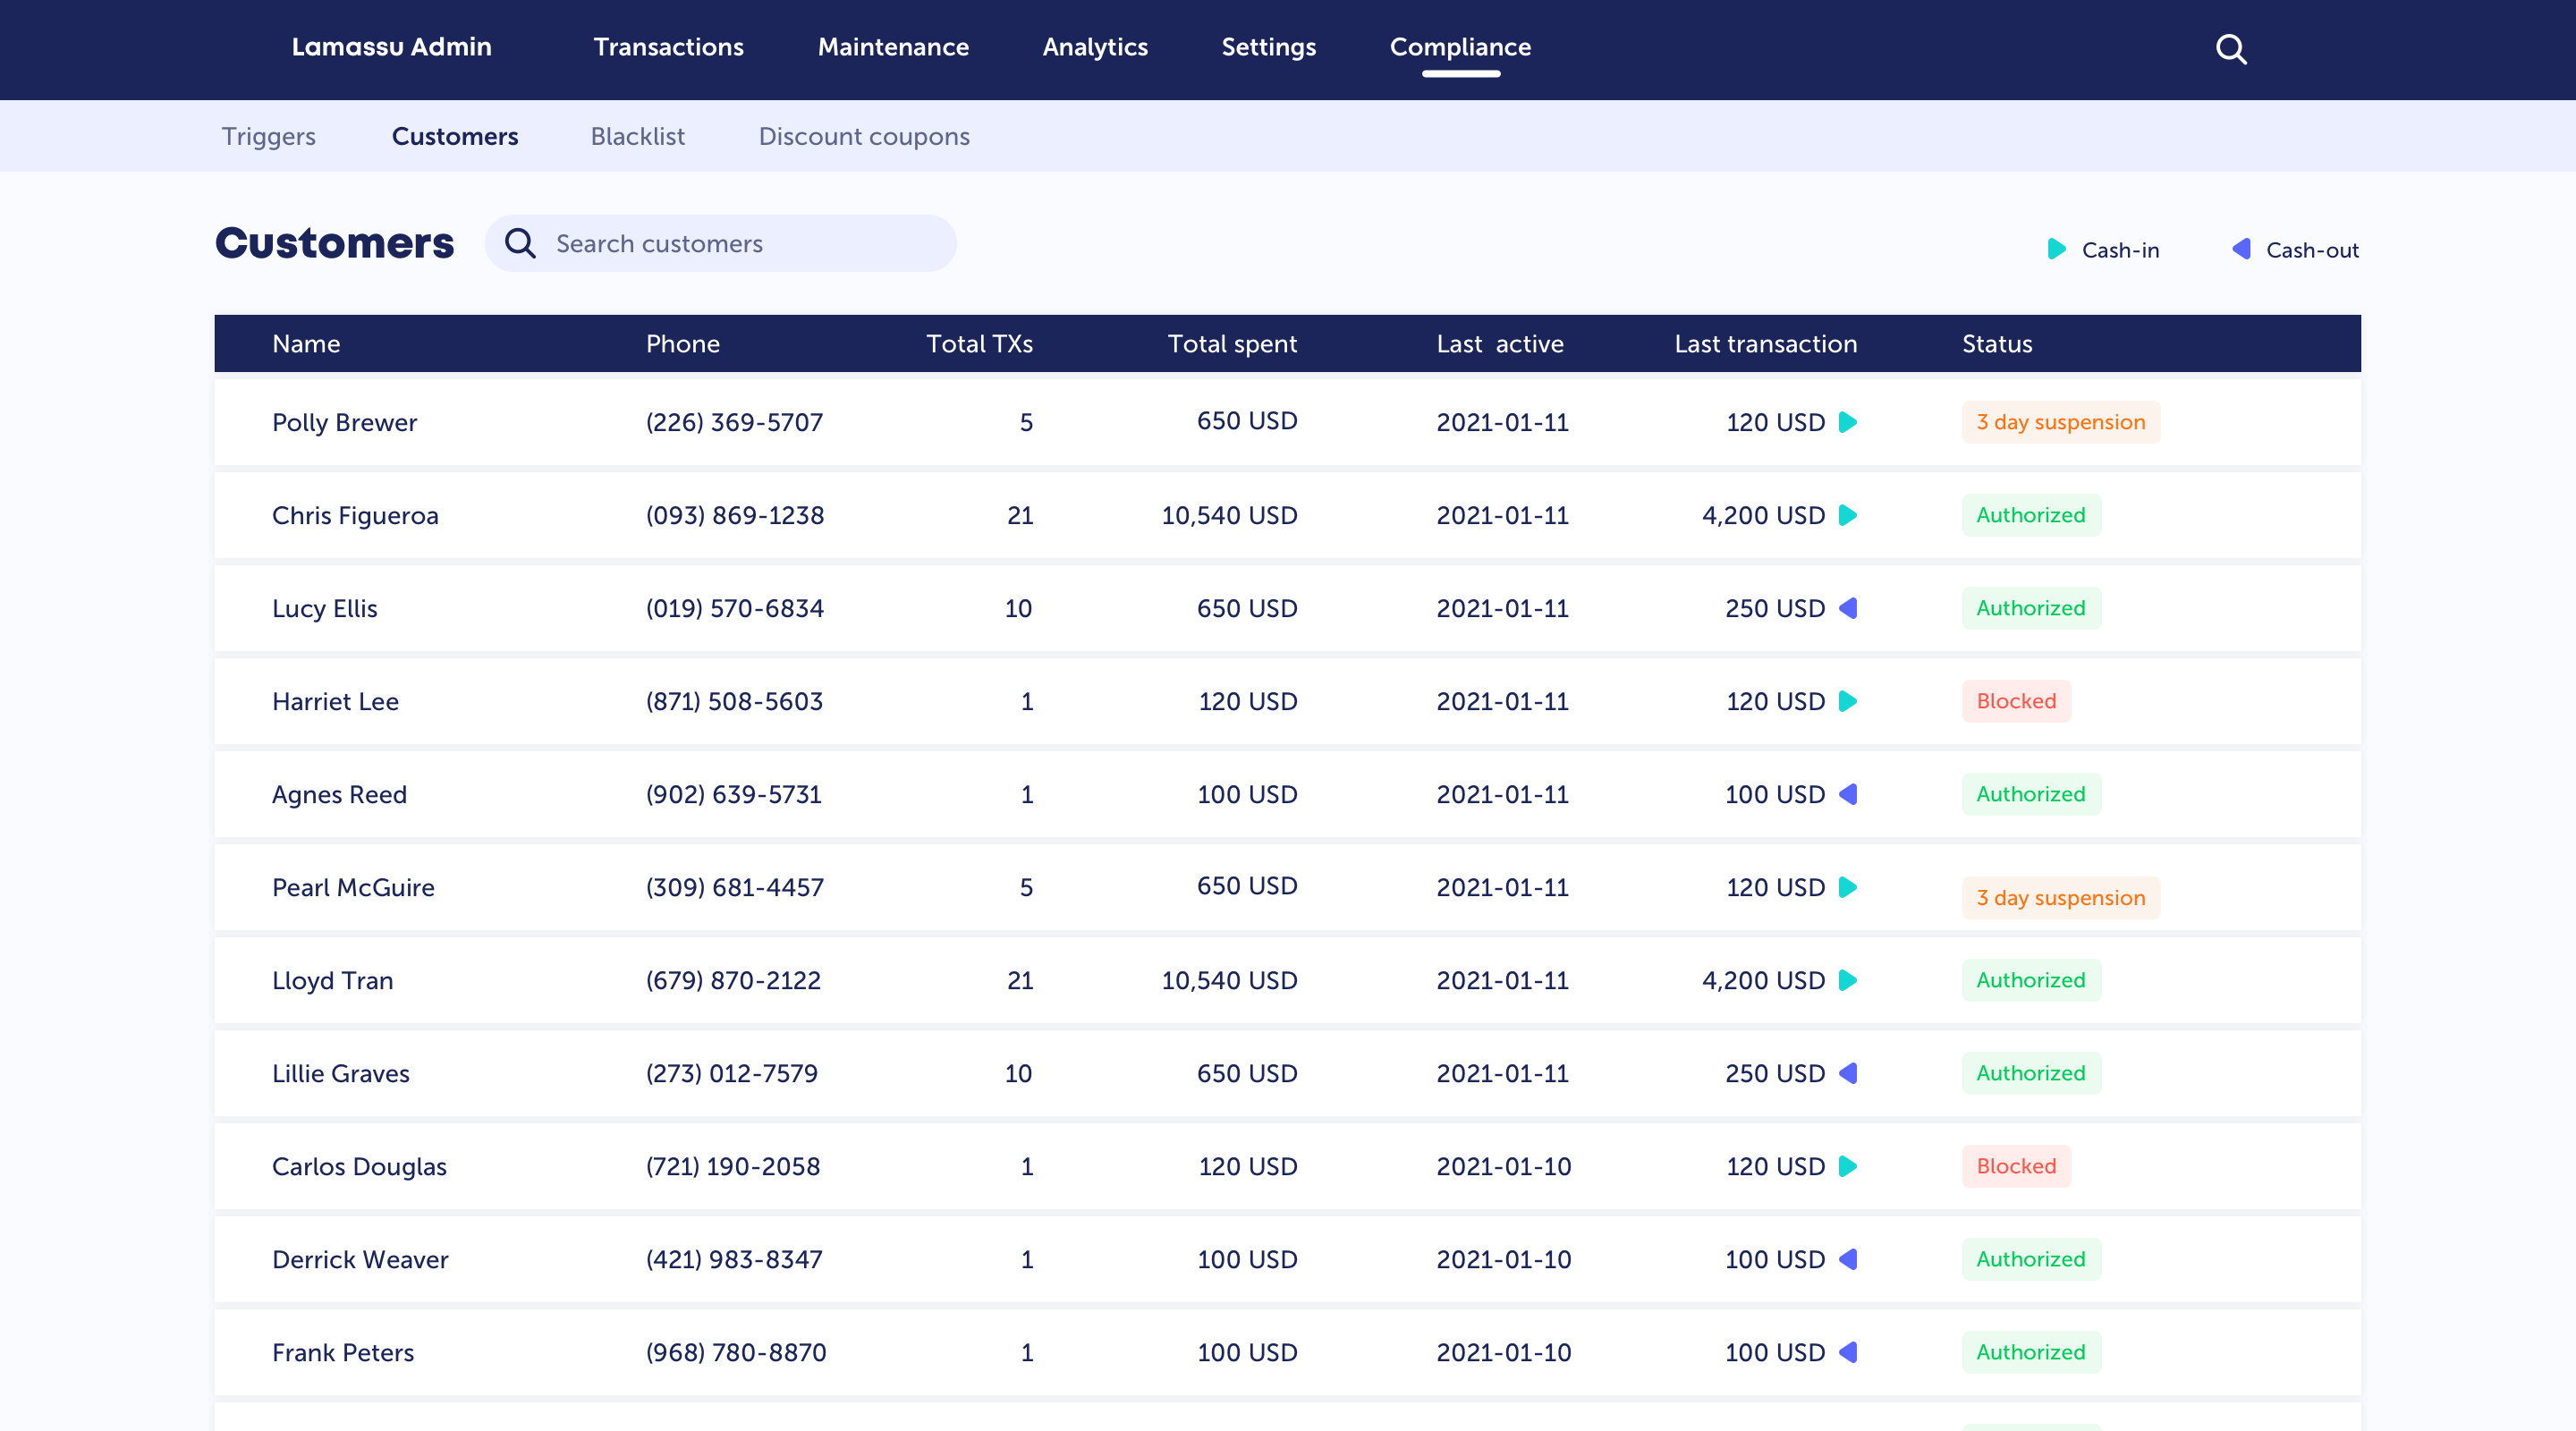Click the search magnifier icon in top navbar

[2231, 48]
